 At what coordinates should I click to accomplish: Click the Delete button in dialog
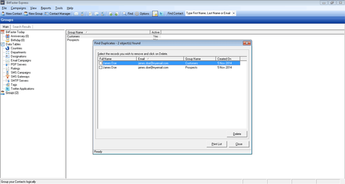click(x=237, y=134)
